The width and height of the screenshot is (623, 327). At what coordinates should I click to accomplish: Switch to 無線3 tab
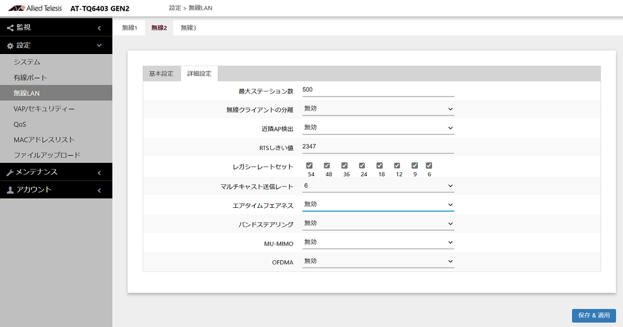[189, 28]
